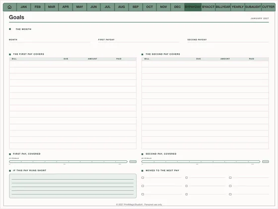Navigate to the DEC tab
278x209 pixels.
coord(178,7)
